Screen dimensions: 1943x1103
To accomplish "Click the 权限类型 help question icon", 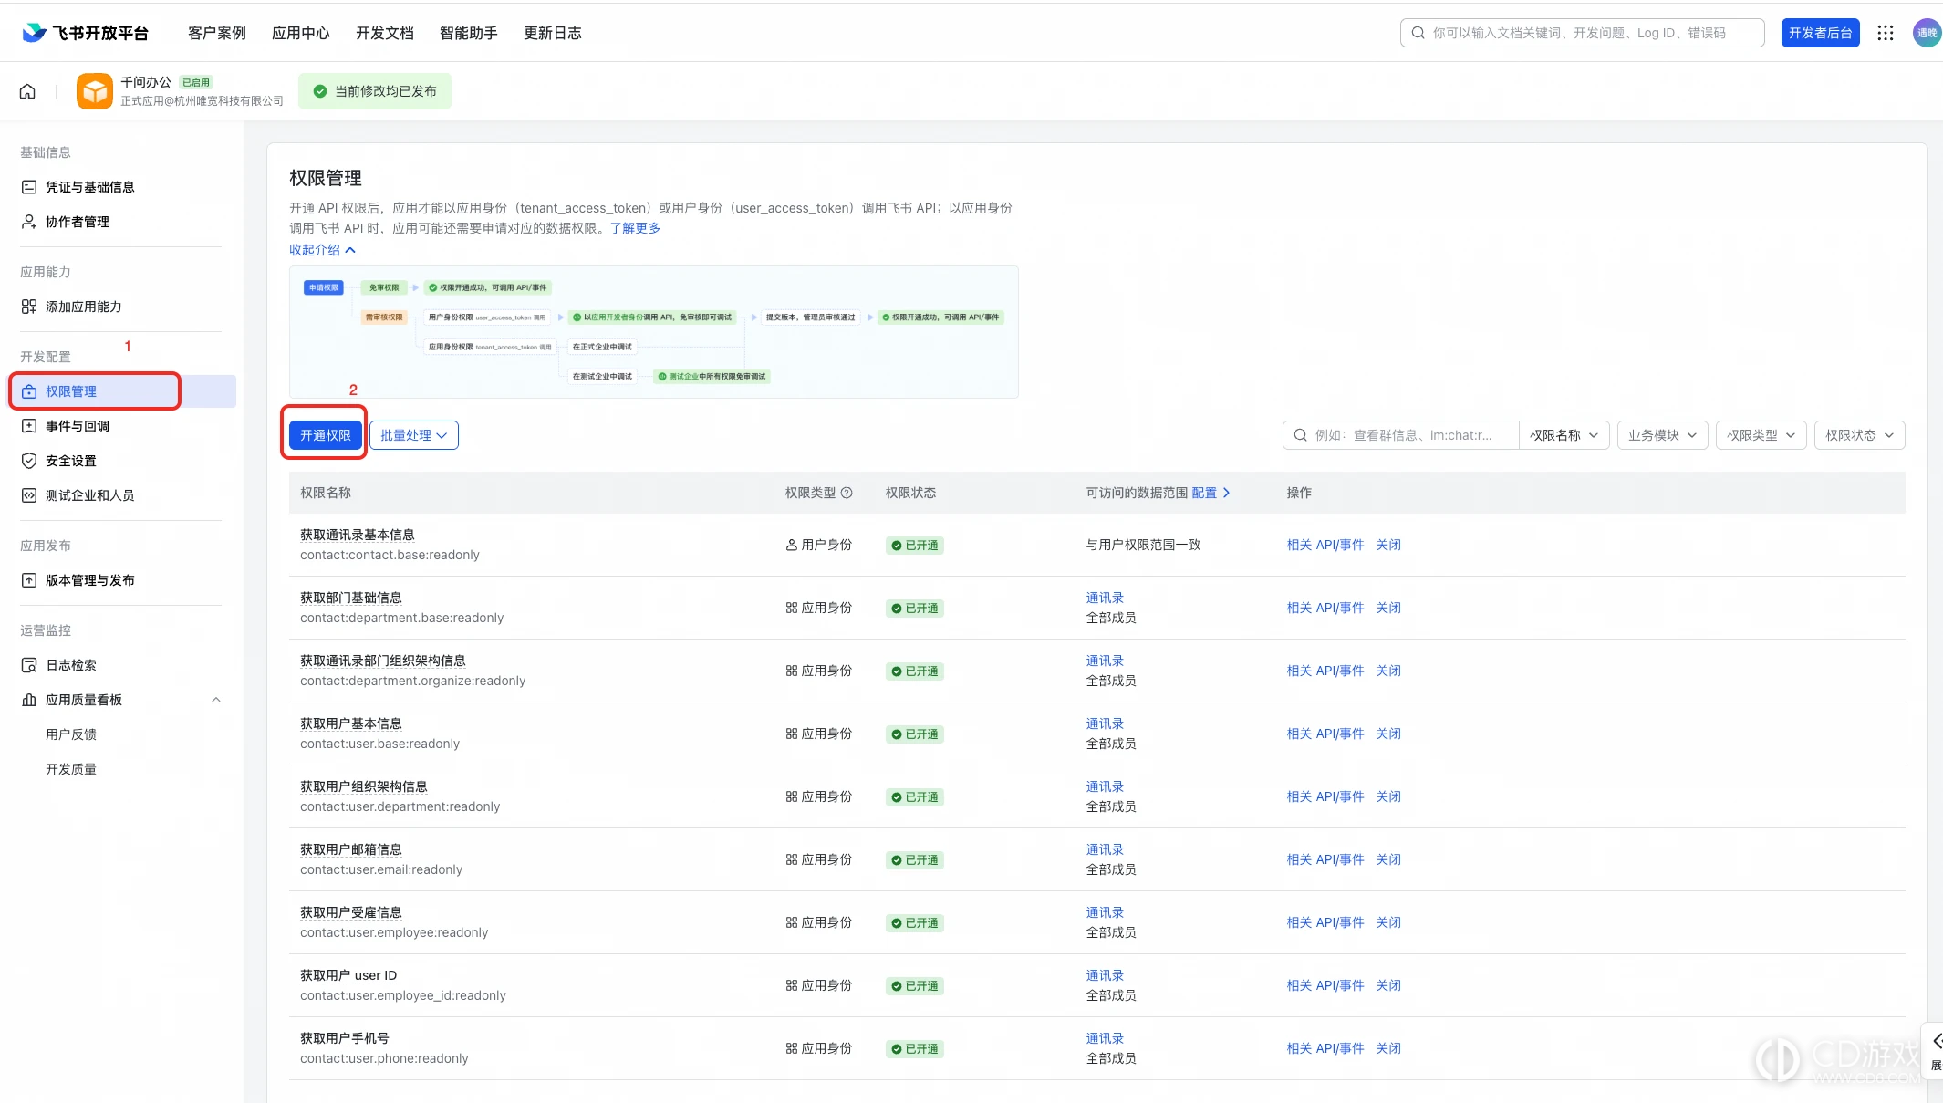I will pos(847,493).
